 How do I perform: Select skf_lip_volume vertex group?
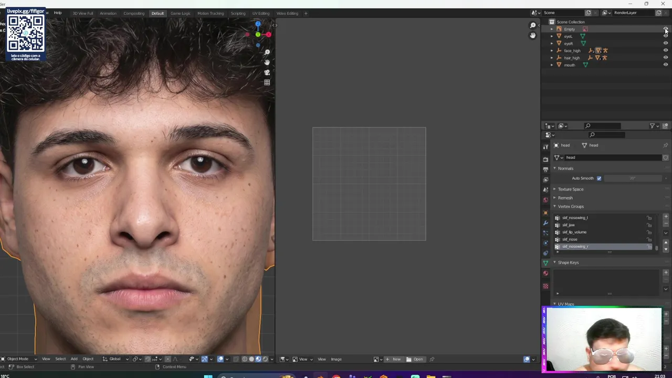604,232
